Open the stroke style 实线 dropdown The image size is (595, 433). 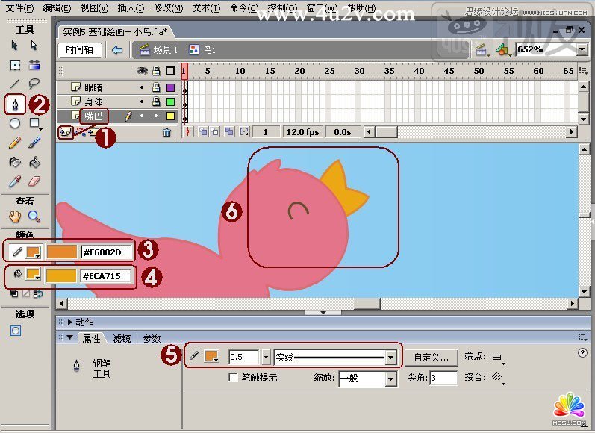pos(390,357)
